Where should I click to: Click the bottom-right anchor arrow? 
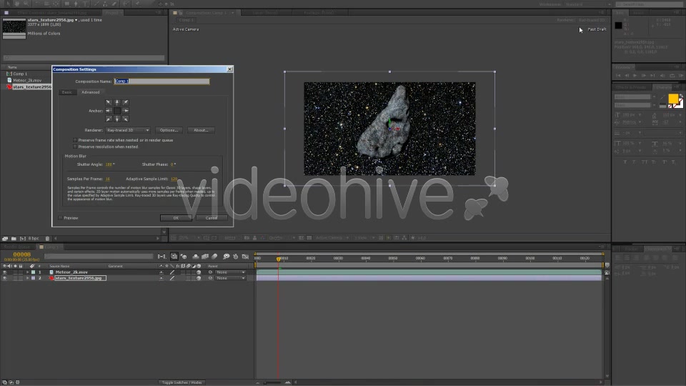126,119
